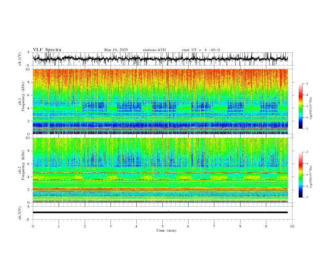The width and height of the screenshot is (329, 254).
Task: Click the ch.2 'Frequency (kHz)' axis label
Action: point(23,165)
